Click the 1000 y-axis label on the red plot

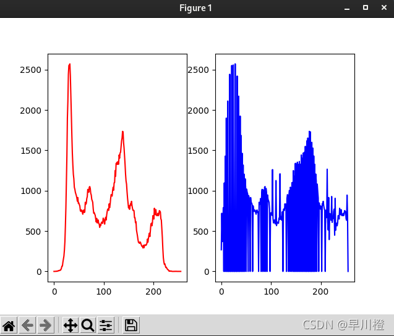point(30,191)
